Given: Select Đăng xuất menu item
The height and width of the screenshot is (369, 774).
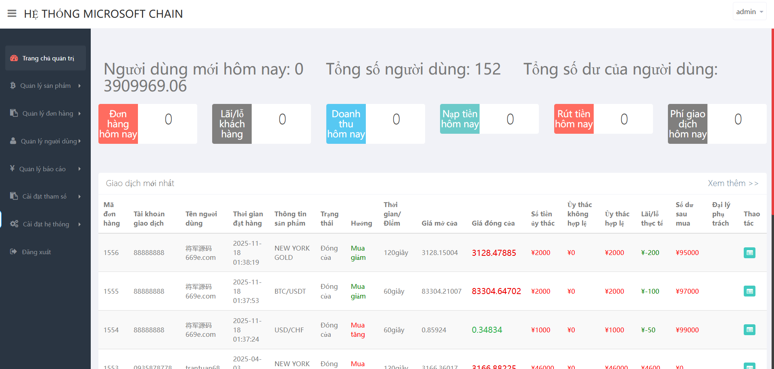Looking at the screenshot, I should [x=36, y=252].
